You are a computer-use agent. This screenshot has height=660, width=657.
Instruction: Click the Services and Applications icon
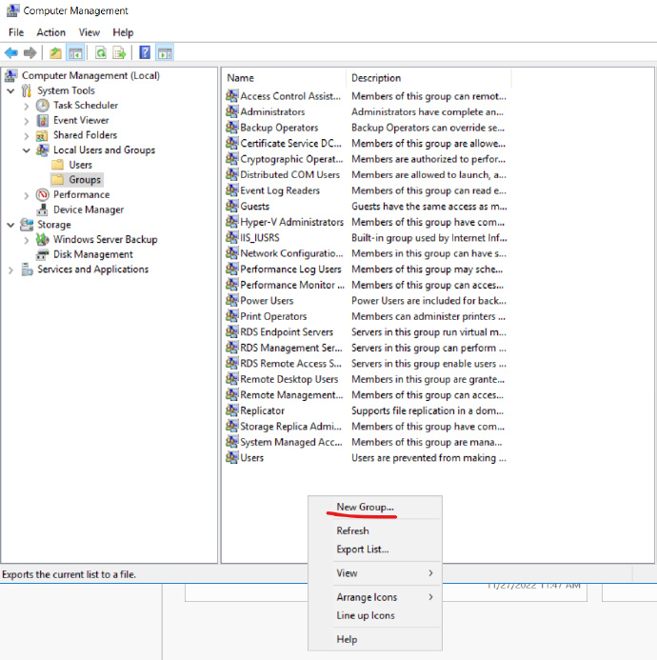(27, 270)
